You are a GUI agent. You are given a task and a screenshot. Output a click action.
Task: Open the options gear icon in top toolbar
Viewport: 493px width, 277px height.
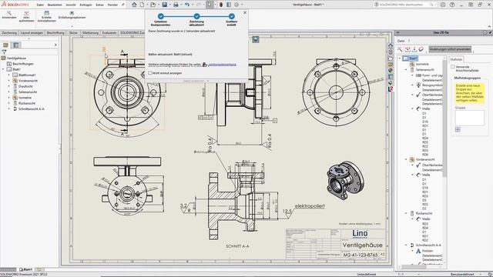pos(236,5)
